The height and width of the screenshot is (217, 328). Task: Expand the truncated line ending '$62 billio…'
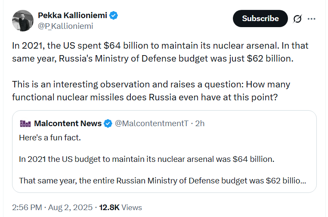pyautogui.click(x=163, y=181)
